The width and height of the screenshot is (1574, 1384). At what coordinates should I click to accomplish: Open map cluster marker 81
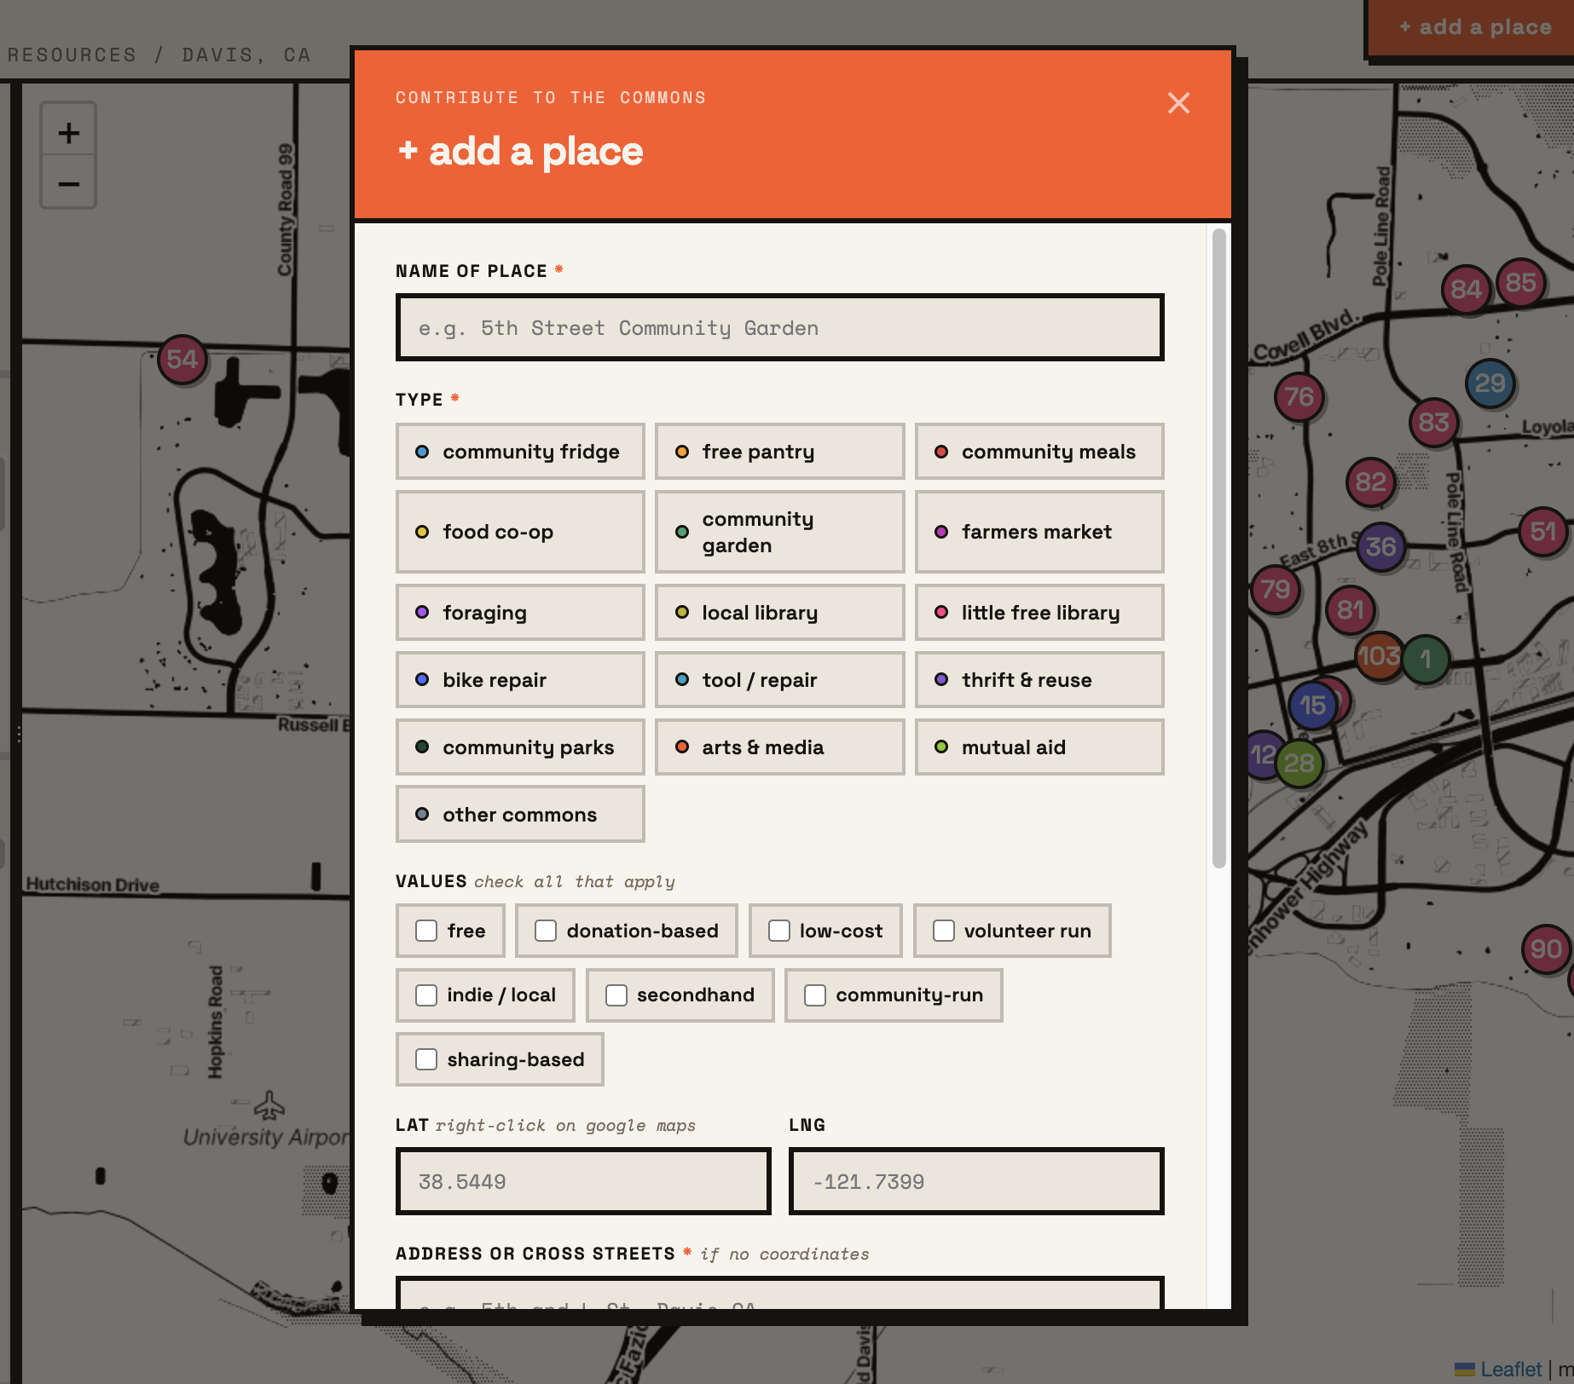tap(1351, 609)
